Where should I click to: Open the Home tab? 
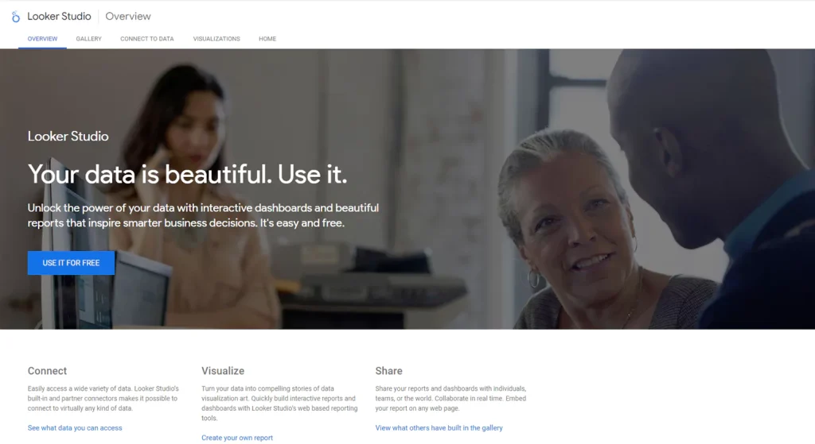coord(267,39)
